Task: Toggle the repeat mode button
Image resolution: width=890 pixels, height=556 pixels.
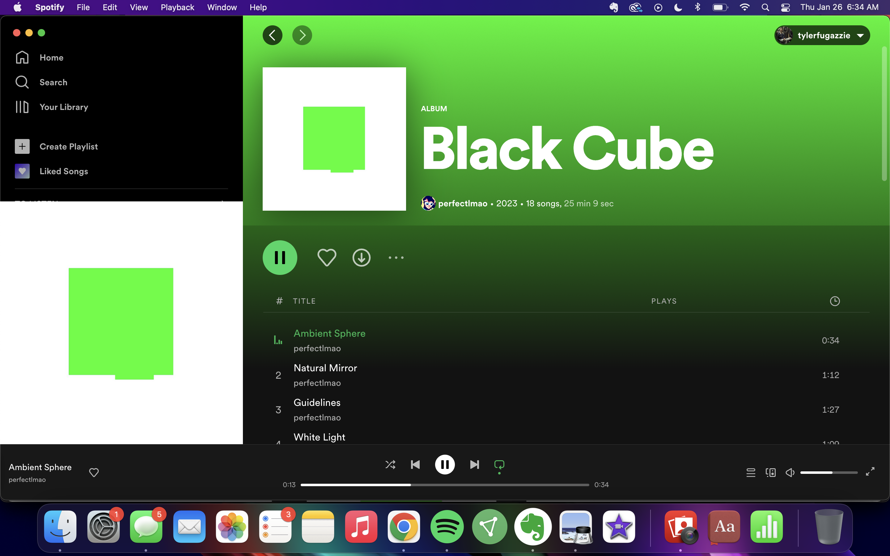Action: point(499,465)
